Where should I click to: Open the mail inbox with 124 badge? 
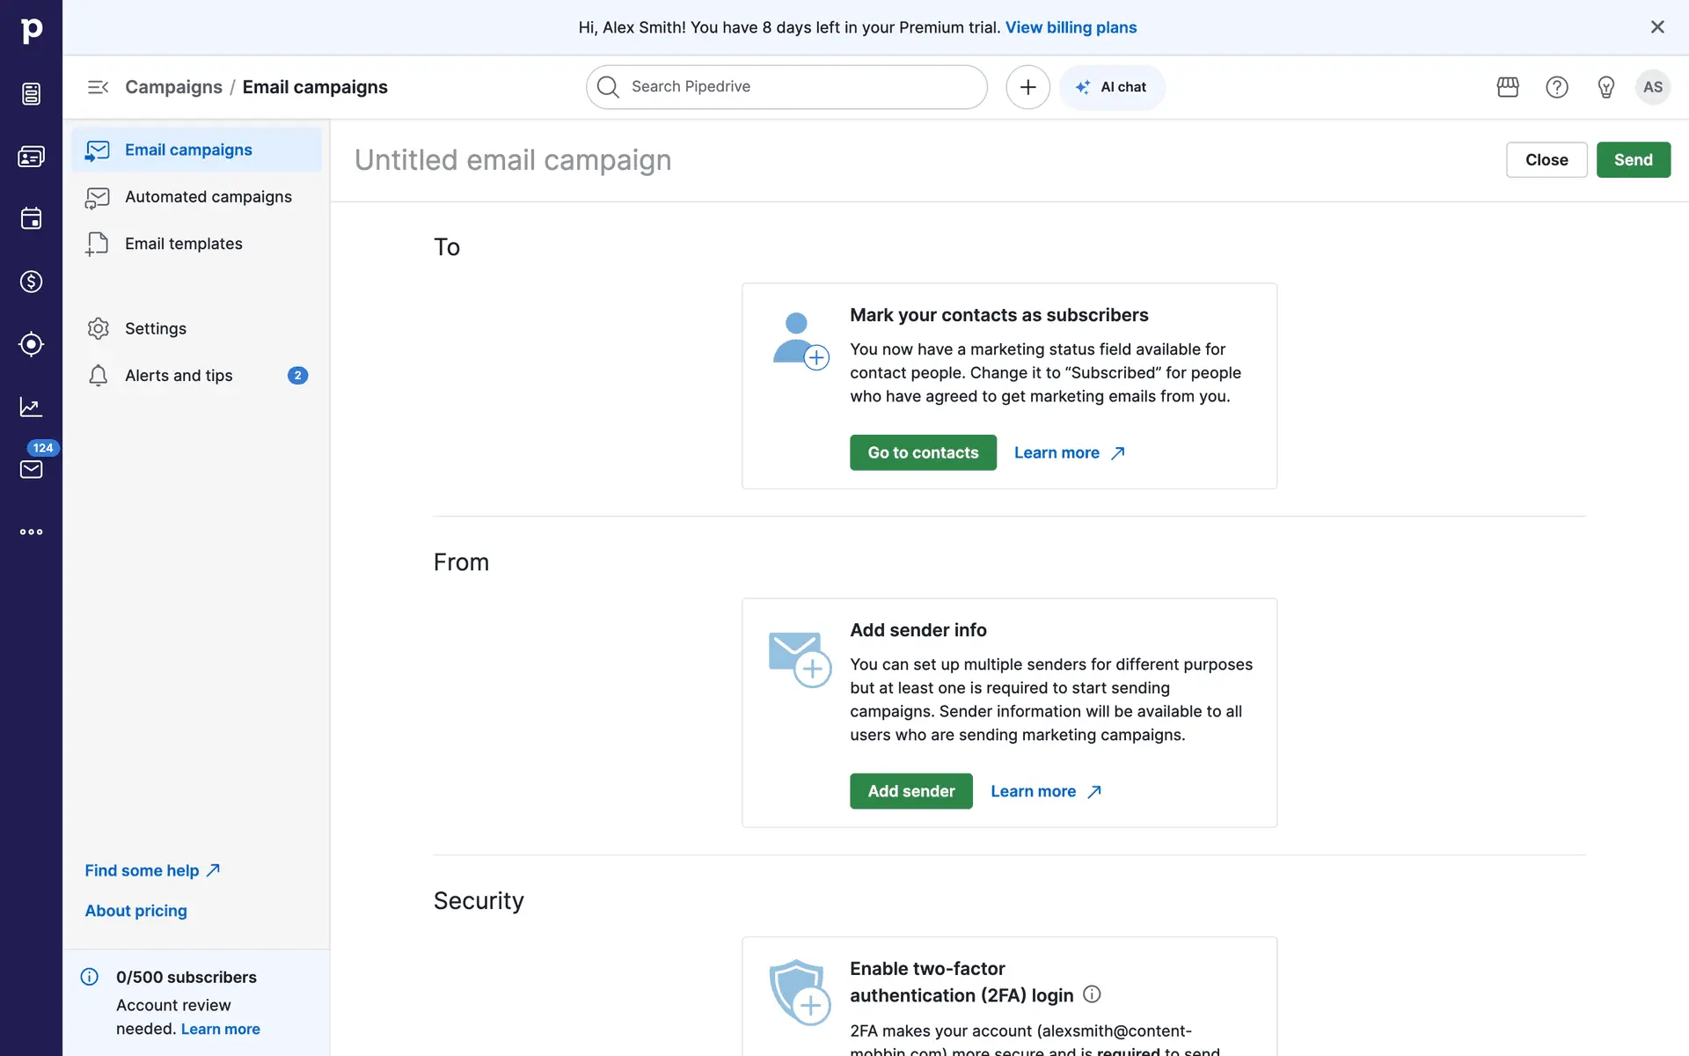tap(31, 469)
